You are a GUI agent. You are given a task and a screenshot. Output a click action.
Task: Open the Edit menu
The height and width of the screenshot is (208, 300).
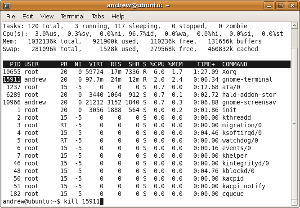tap(27, 17)
